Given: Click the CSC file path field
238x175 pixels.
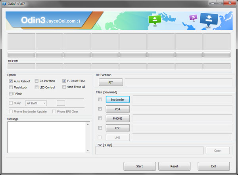Looking at the screenshot, I should coord(182,128).
